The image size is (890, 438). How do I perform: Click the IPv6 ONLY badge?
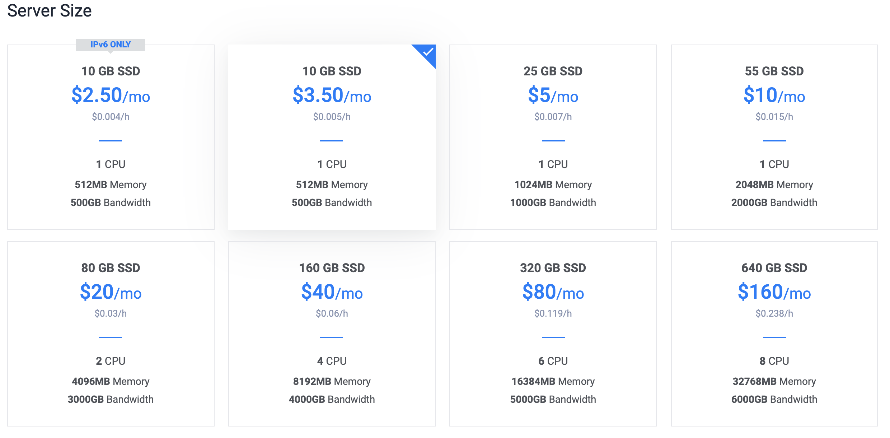click(x=111, y=45)
